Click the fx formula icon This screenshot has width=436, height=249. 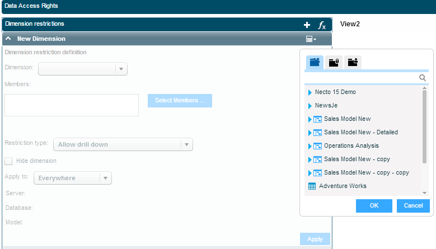coord(322,25)
